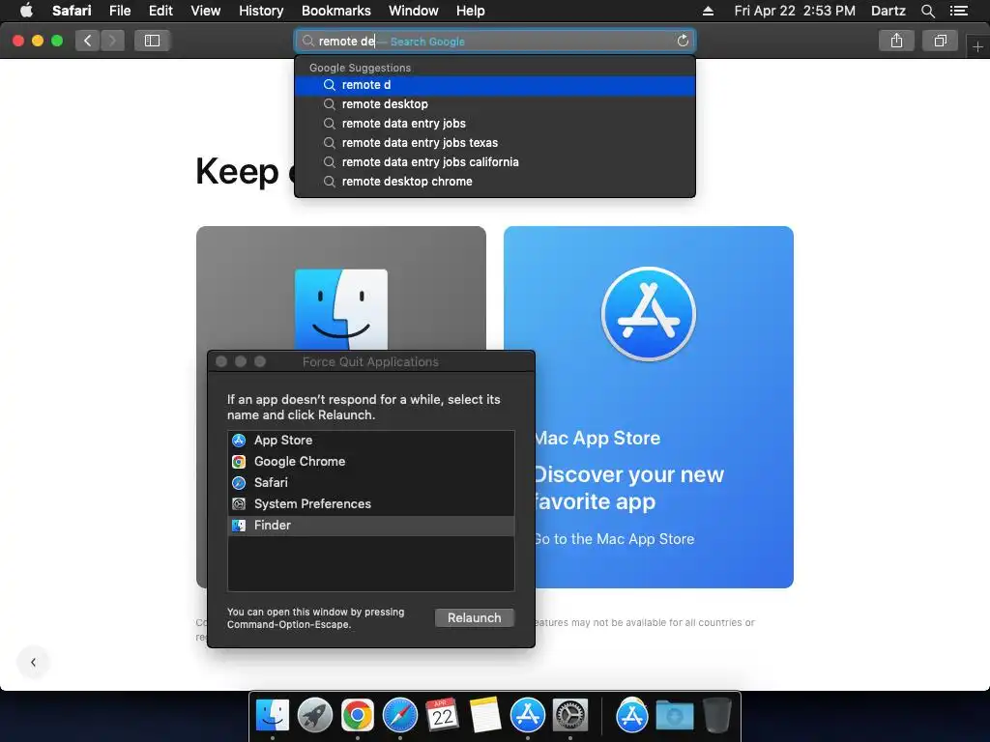The height and width of the screenshot is (742, 990).
Task: Select Google Chrome in Force Quit list
Action: pyautogui.click(x=370, y=462)
